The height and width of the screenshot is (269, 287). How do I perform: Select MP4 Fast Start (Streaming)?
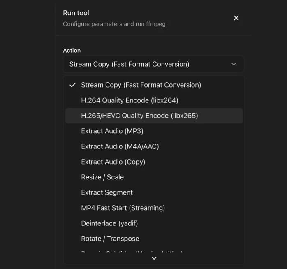point(123,208)
